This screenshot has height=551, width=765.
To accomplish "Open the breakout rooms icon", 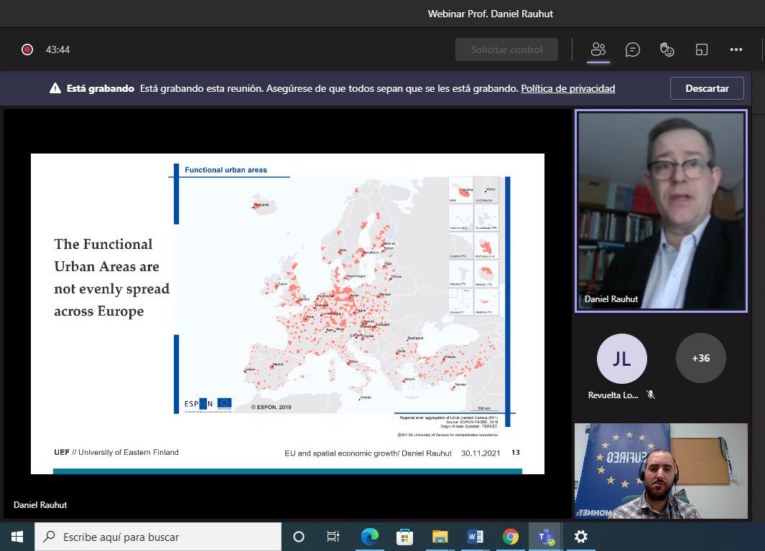I will coord(701,50).
